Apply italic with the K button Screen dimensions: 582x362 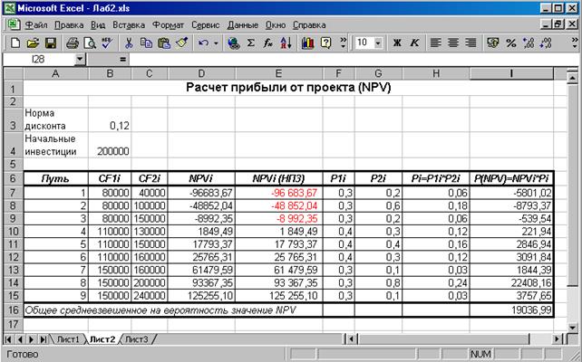[414, 43]
